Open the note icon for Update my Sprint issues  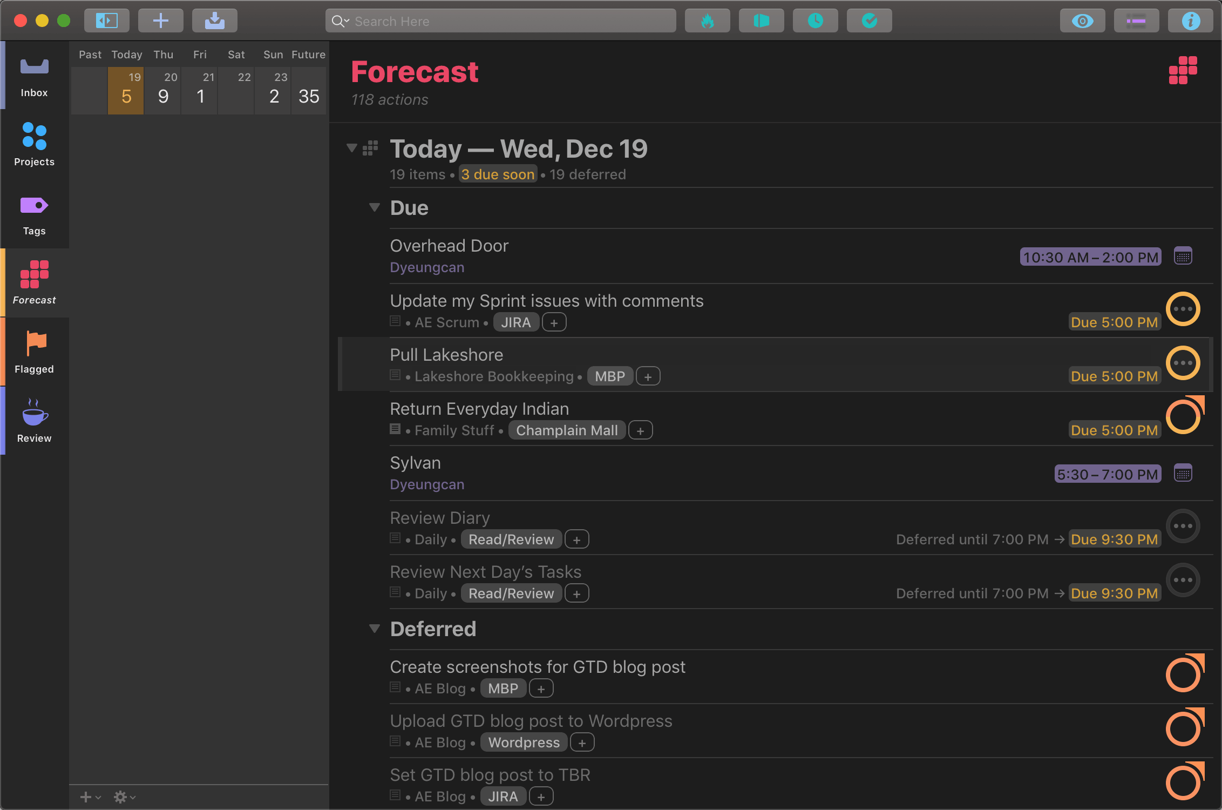point(395,321)
